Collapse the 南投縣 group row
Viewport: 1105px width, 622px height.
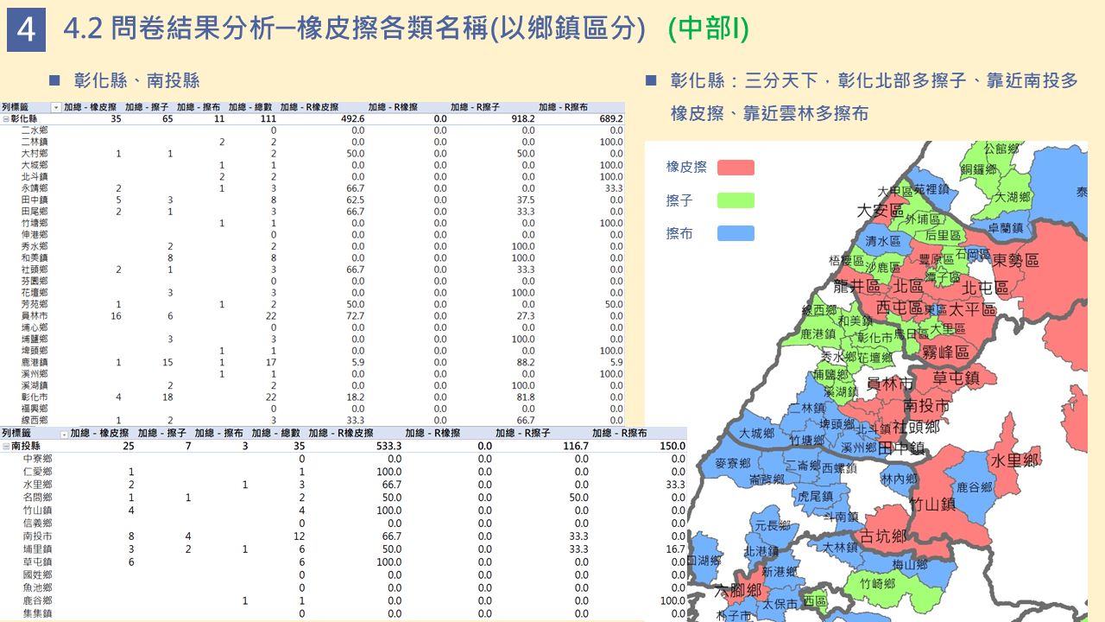(x=5, y=446)
